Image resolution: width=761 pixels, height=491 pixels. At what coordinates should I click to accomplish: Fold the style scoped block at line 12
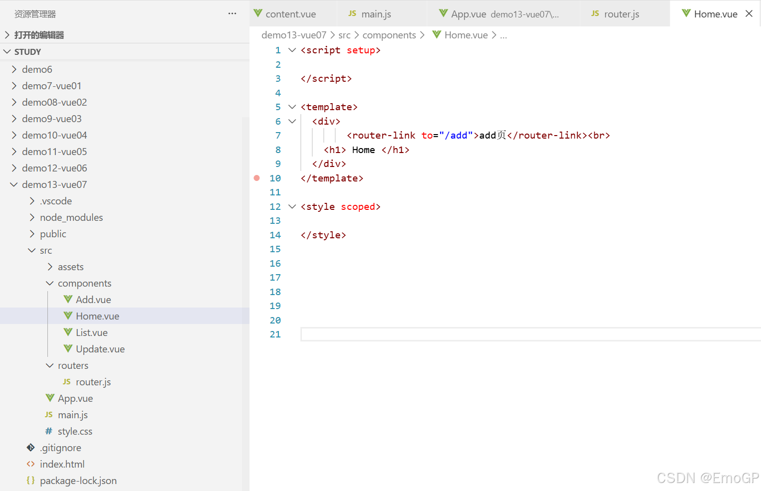tap(292, 206)
